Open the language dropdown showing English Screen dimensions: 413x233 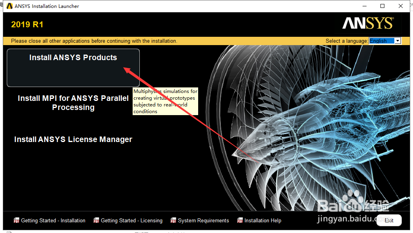coord(385,41)
